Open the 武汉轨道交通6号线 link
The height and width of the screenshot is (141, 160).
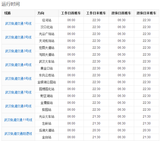coord(18,79)
